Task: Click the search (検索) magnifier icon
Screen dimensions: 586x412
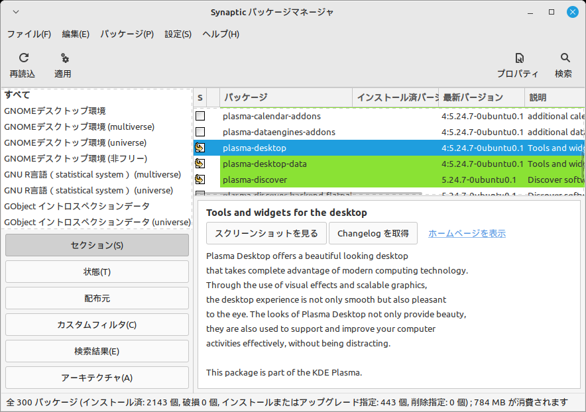Action: pos(565,58)
